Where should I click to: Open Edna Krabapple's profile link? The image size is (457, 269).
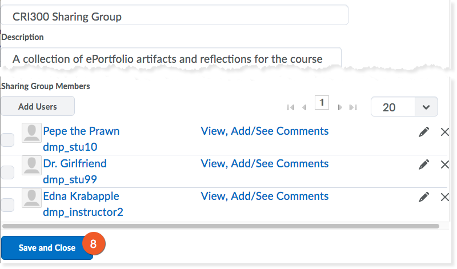81,196
